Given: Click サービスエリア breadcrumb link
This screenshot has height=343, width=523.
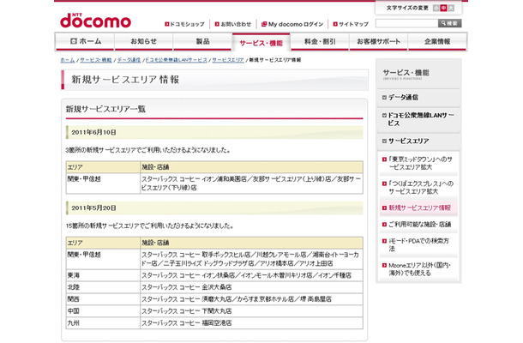Looking at the screenshot, I should pyautogui.click(x=228, y=60).
